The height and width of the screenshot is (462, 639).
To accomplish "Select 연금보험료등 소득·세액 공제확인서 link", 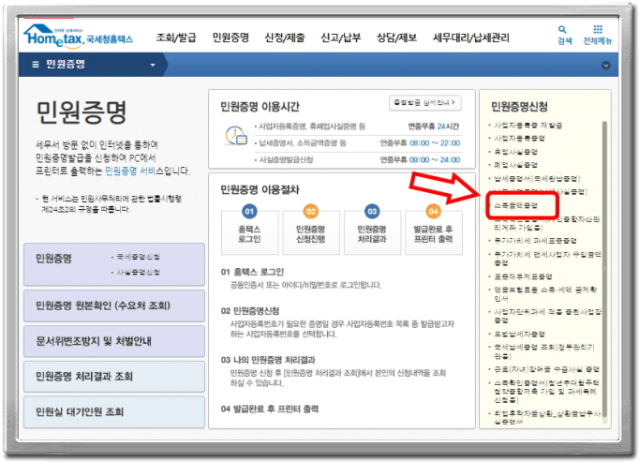I will pyautogui.click(x=545, y=294).
